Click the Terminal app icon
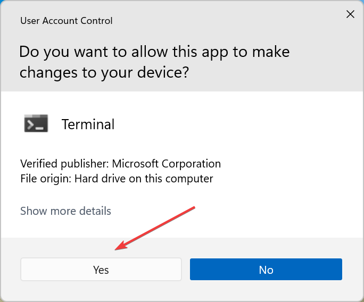The width and height of the screenshot is (364, 302). (x=36, y=123)
